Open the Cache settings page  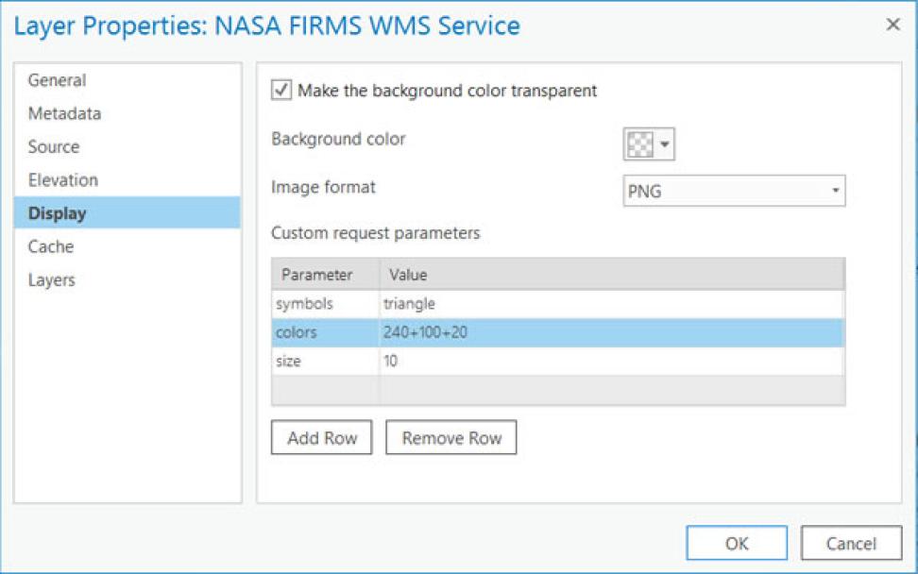(127, 246)
